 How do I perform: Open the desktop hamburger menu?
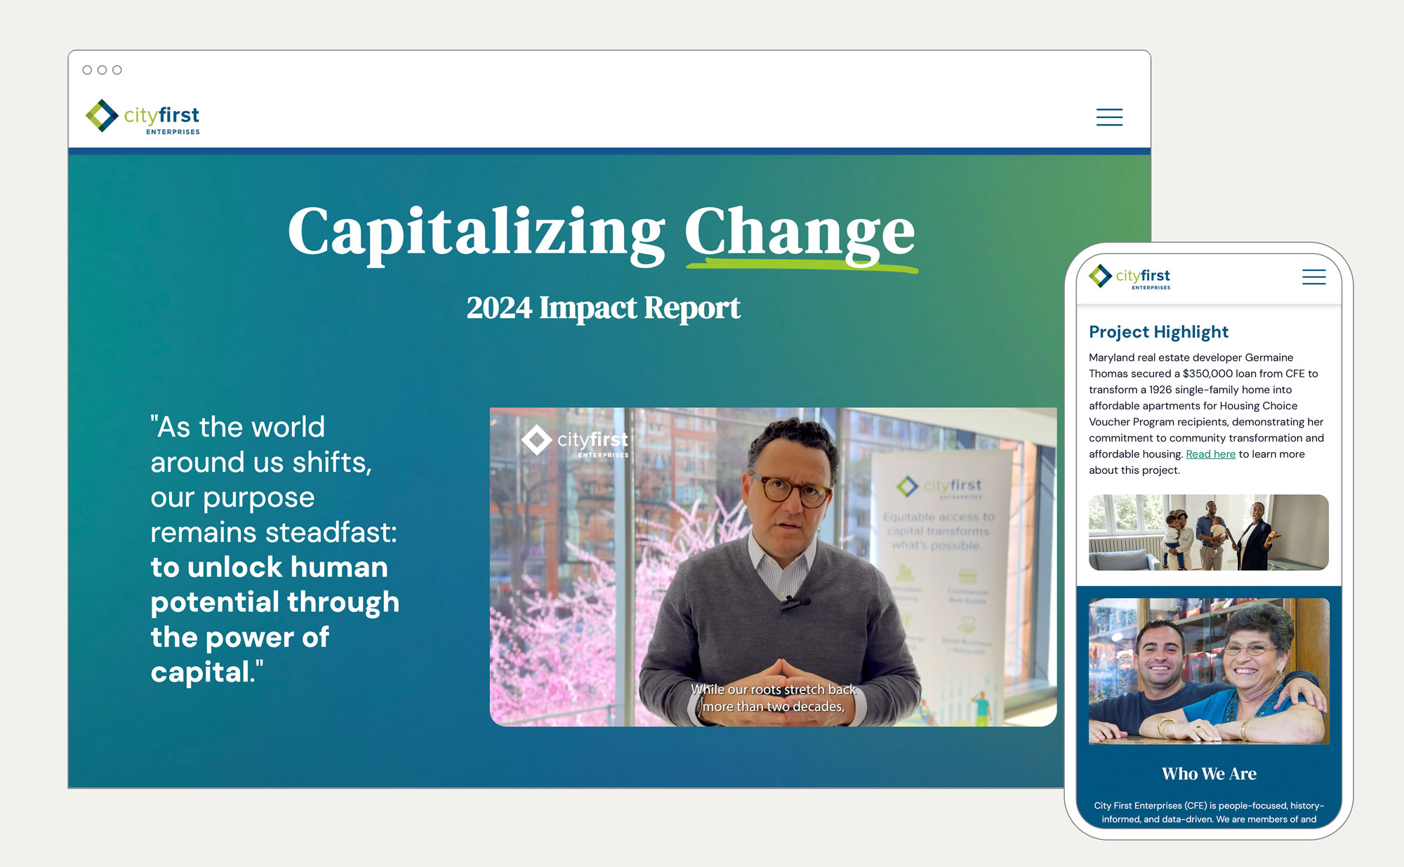pos(1109,117)
